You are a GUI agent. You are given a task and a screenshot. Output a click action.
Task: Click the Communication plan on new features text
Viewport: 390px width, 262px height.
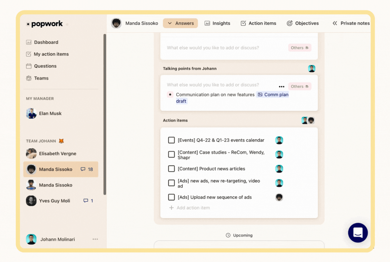click(x=215, y=95)
